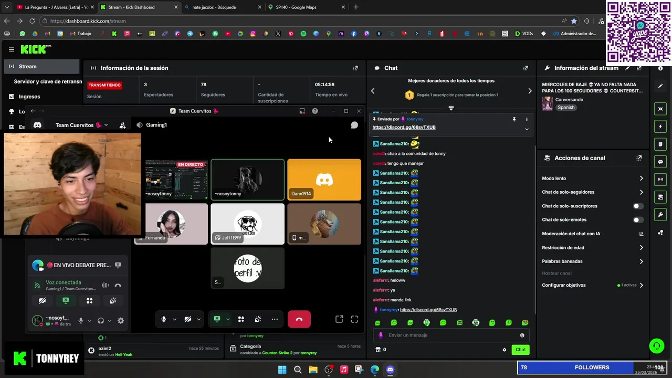Viewport: 672px width, 378px height.
Task: Invite members icon next to Team Cuervitos
Action: pyautogui.click(x=122, y=125)
